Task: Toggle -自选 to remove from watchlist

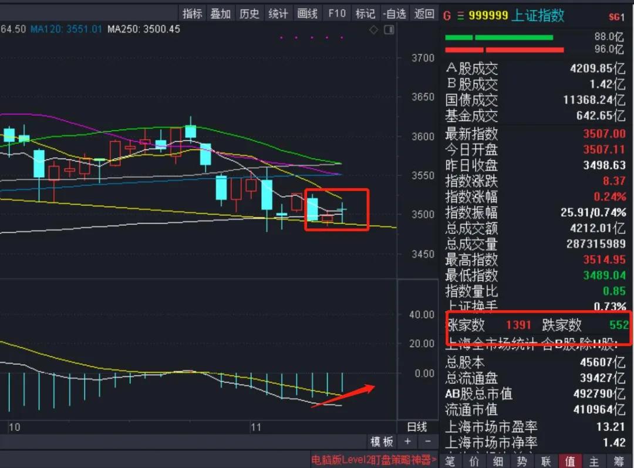Action: pos(394,13)
